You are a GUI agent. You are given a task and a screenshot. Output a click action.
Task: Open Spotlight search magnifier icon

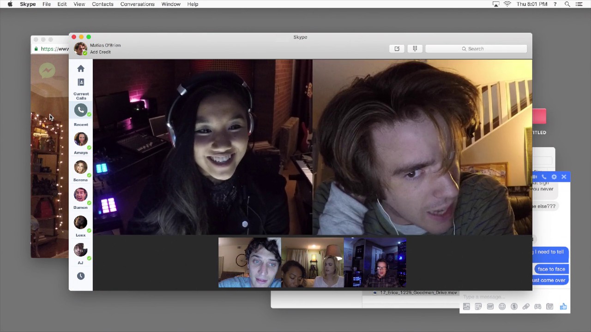567,4
